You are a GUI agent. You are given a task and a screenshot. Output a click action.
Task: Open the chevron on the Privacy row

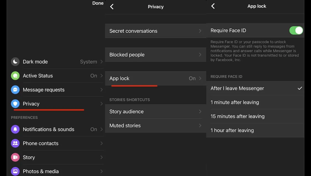pos(101,104)
